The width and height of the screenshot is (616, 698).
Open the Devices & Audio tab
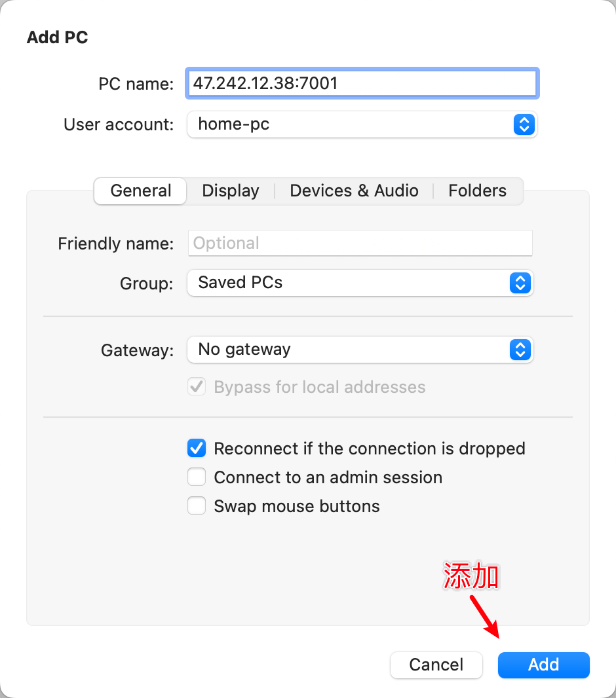354,191
